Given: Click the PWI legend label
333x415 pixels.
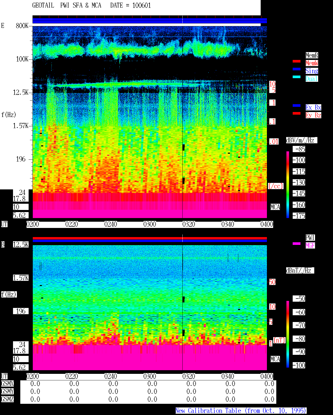Looking at the screenshot, I should (x=310, y=238).
